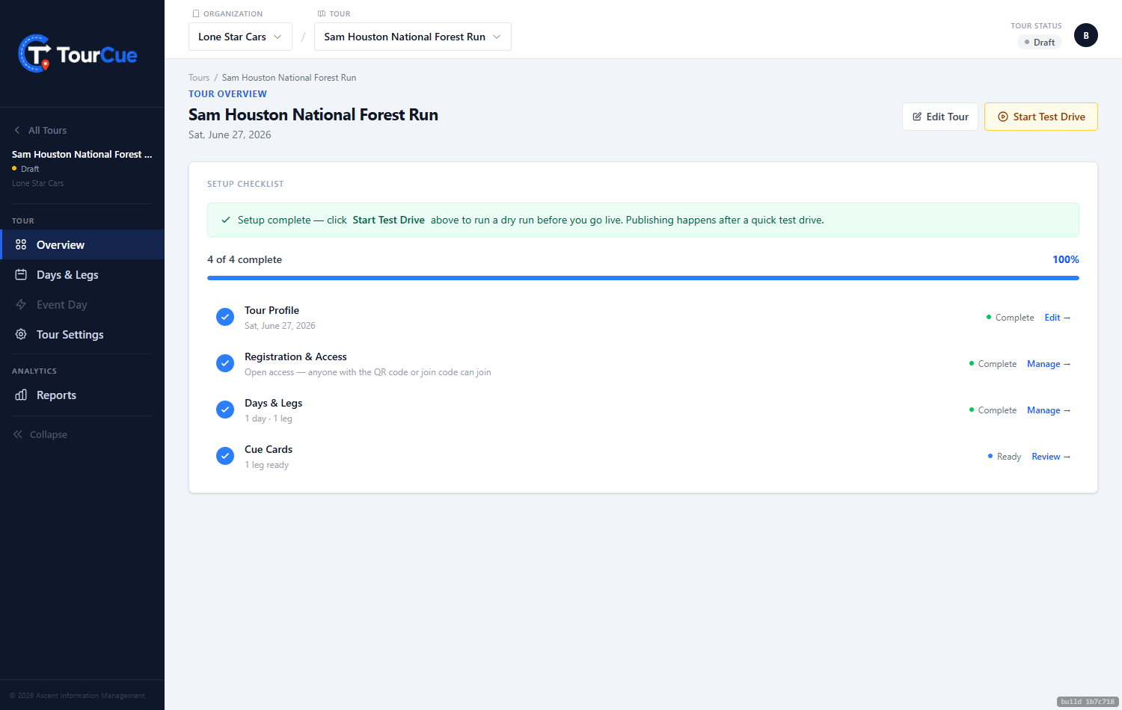This screenshot has width=1122, height=710.
Task: Click the setup progress bar
Action: click(x=643, y=278)
